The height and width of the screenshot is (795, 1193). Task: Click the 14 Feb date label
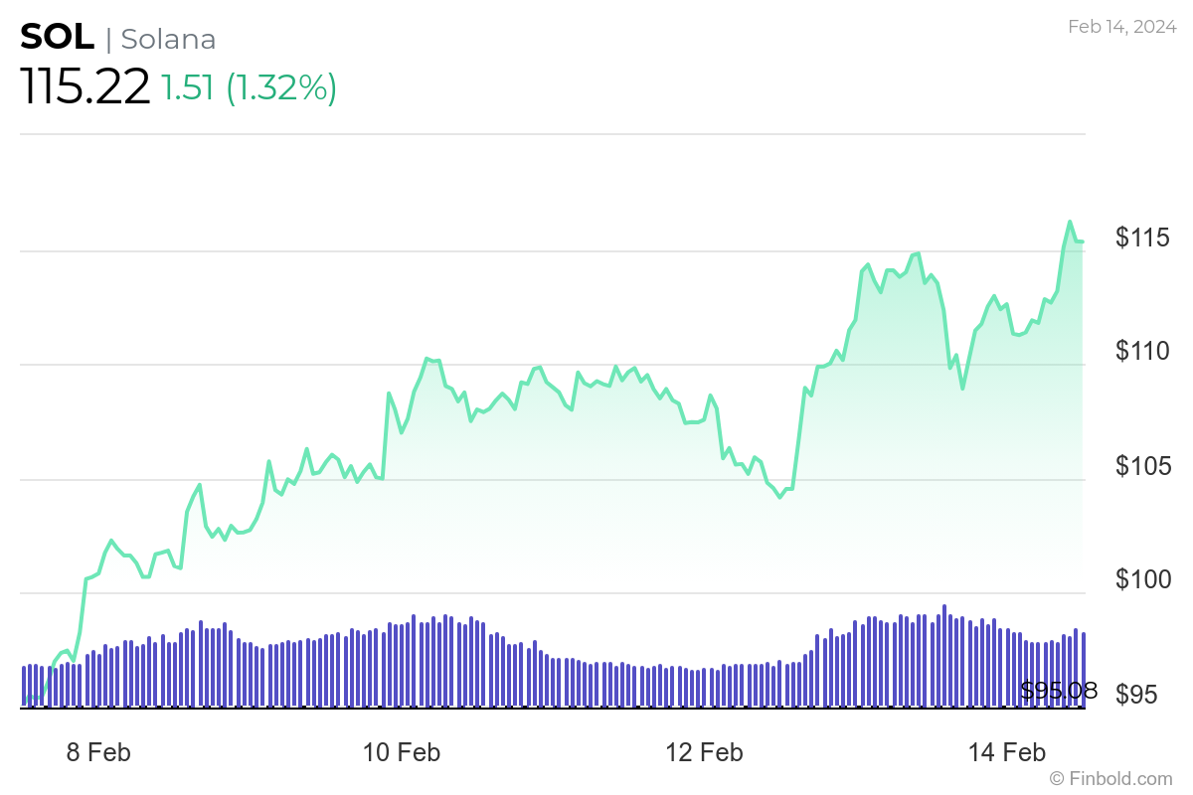tap(1007, 752)
